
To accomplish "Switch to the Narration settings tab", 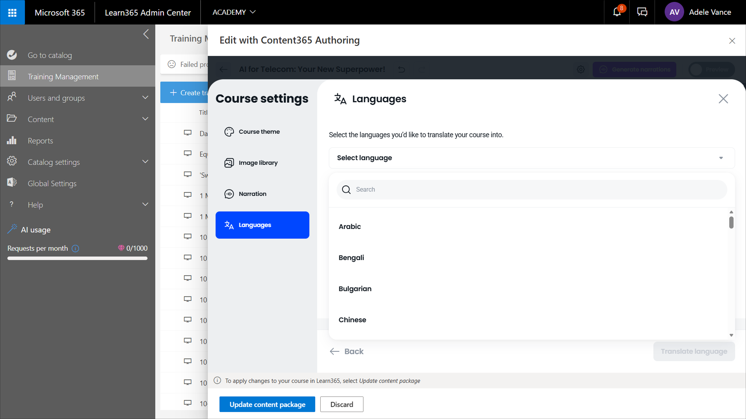I will point(252,194).
